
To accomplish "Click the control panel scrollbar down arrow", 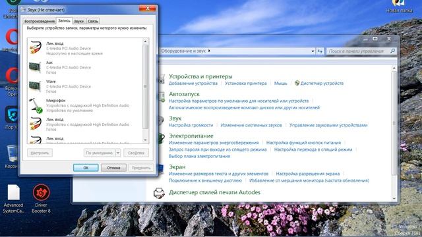I will (394, 198).
